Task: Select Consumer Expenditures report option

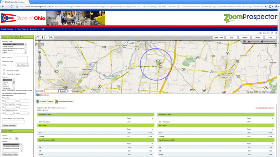Action: [x=11, y=147]
